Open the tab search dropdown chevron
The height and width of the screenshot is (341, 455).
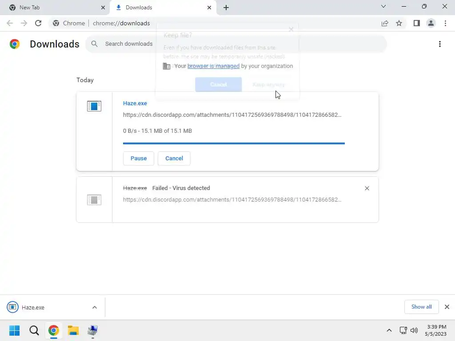coord(383,6)
